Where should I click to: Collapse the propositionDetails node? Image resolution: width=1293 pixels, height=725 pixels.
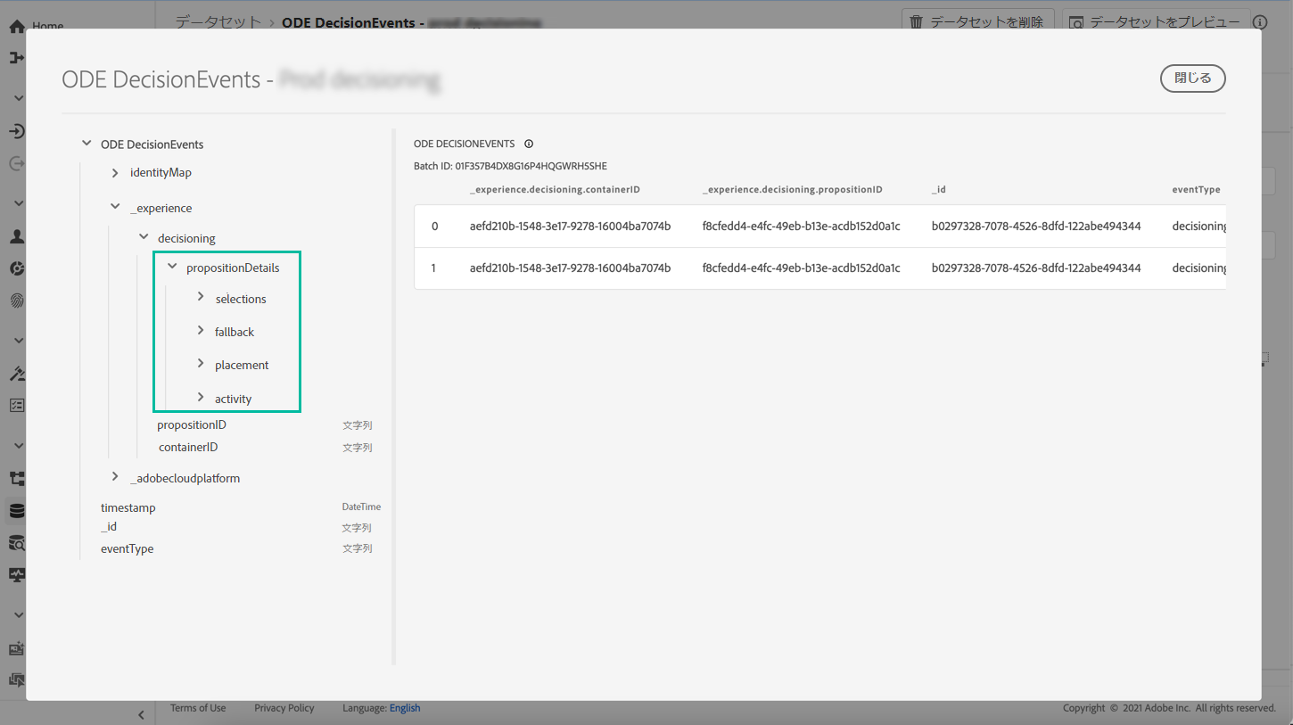pos(172,267)
